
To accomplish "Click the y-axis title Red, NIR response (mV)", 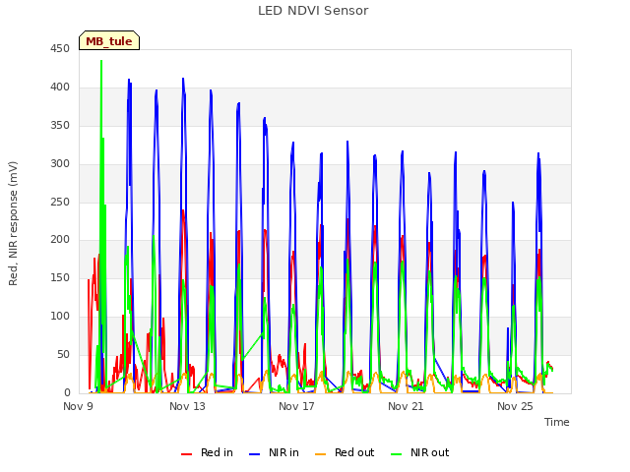I will pyautogui.click(x=13, y=223).
